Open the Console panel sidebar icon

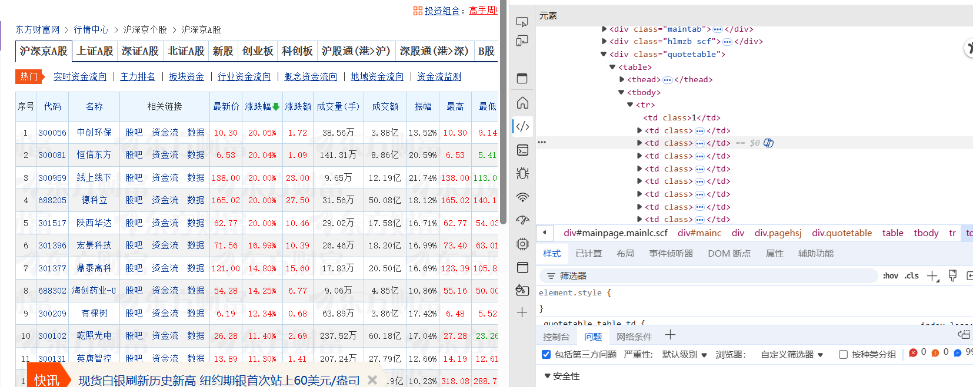point(522,150)
